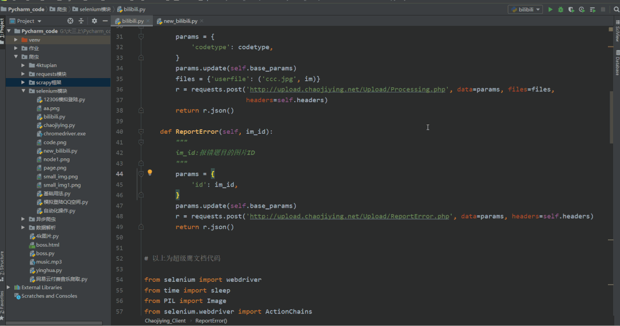Viewport: 620px width, 326px height.
Task: Select aa.png in the project tree
Action: pos(51,108)
